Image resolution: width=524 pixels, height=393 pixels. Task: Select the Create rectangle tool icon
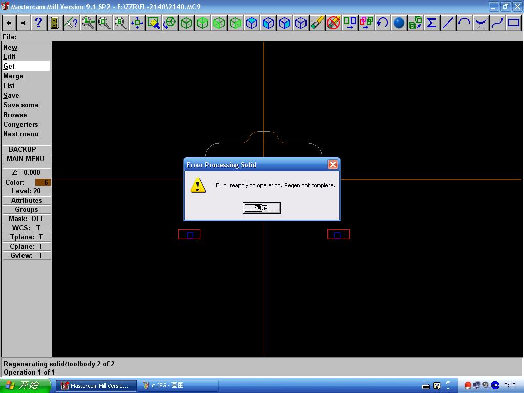tap(514, 23)
